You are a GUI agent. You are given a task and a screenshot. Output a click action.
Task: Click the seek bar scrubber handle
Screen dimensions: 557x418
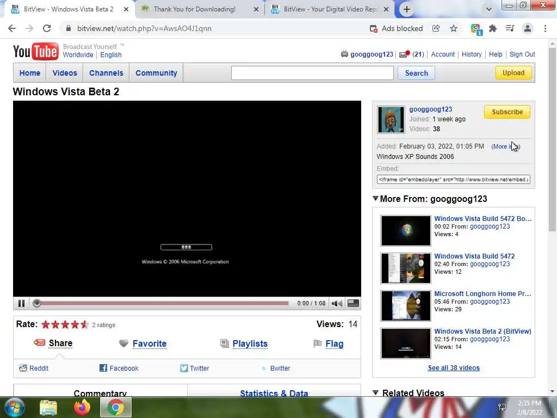[36, 303]
